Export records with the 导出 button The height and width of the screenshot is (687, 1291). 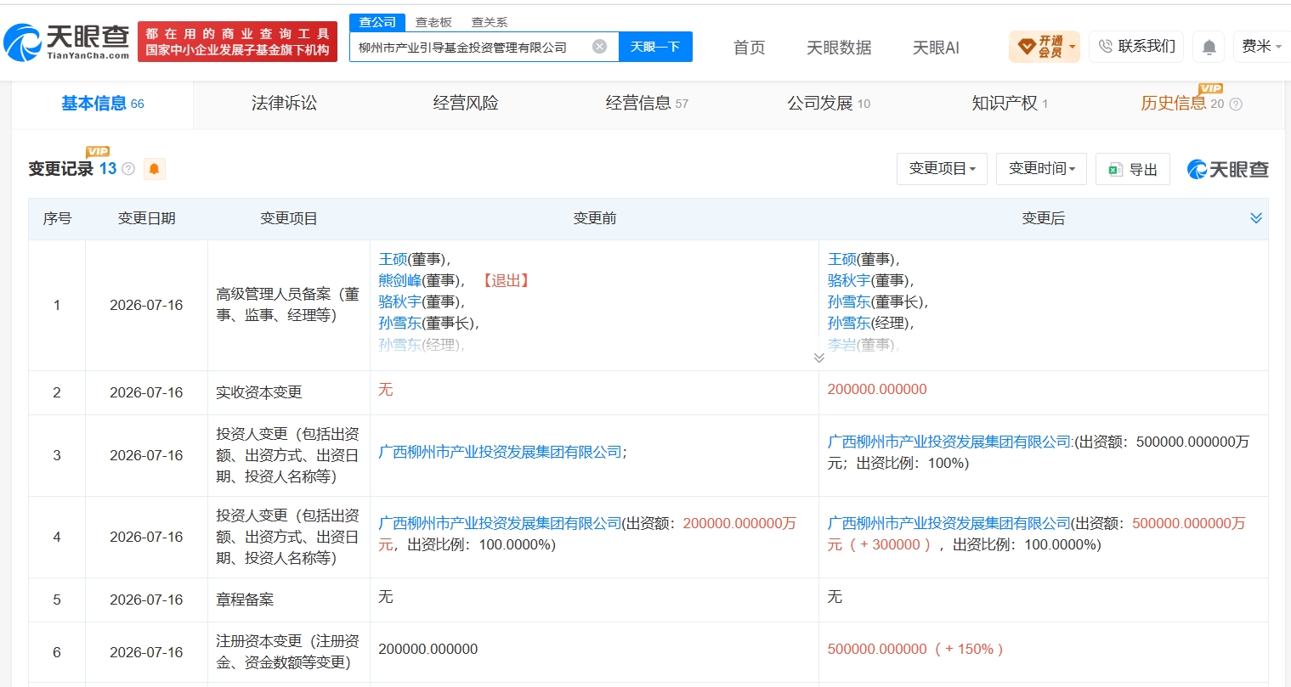[1133, 170]
